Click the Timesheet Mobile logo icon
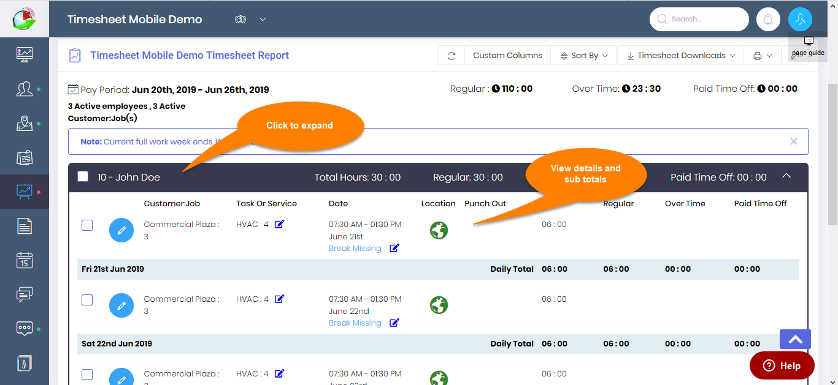Screen dimensions: 838x385 [25, 18]
